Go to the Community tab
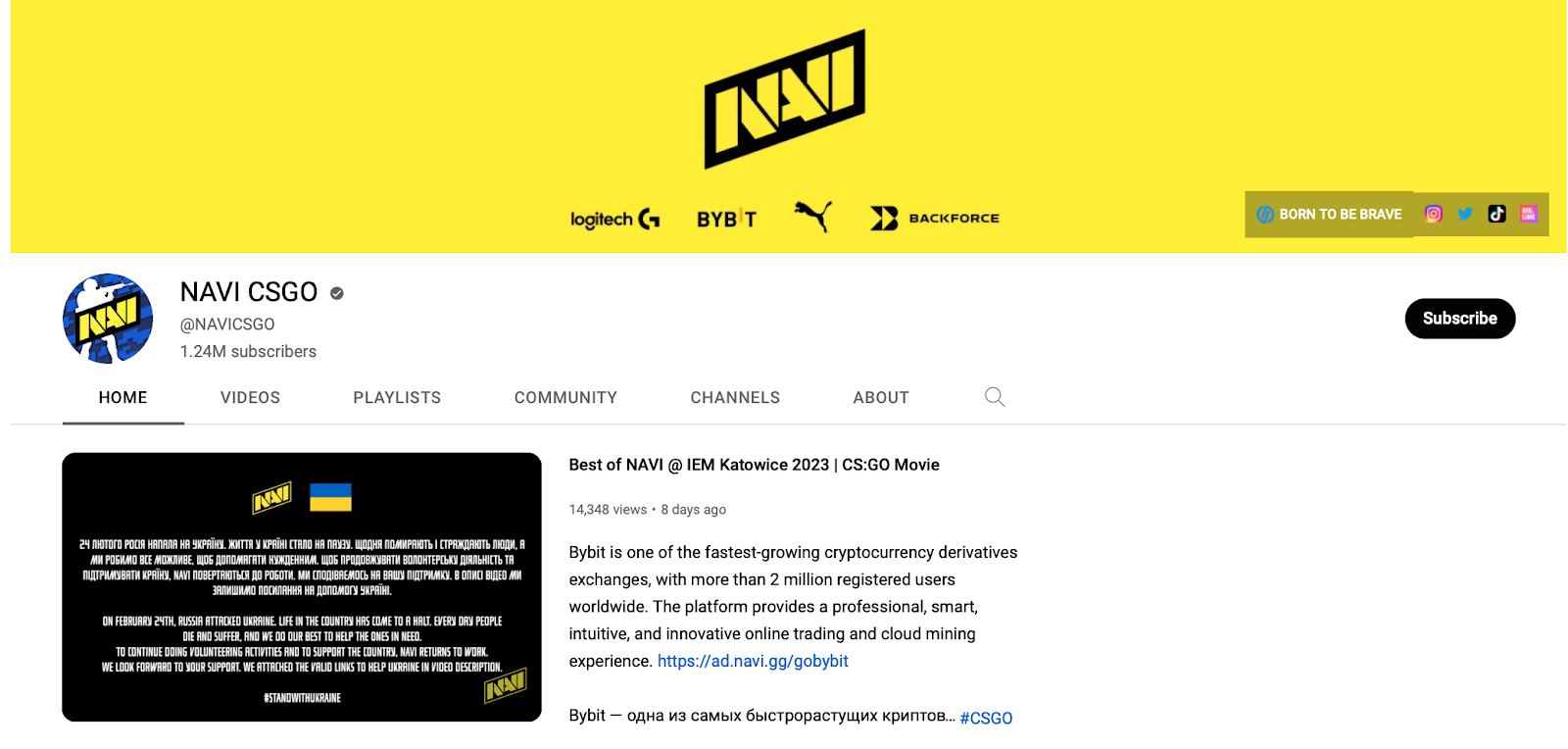The height and width of the screenshot is (749, 1568). 565,398
